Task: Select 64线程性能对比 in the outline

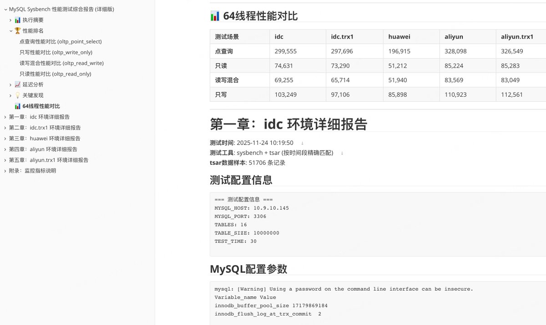Action: pos(41,106)
